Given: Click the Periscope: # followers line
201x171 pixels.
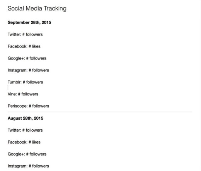Looking at the screenshot, I should tap(28, 106).
